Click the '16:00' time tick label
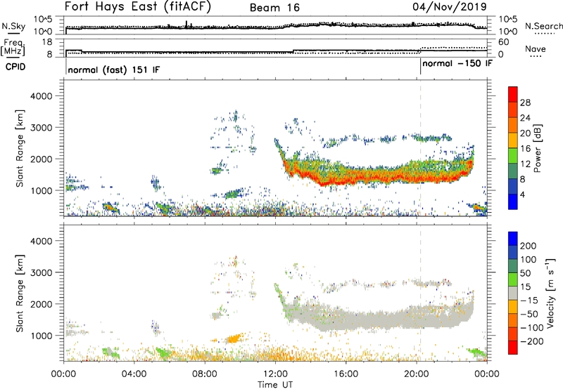This screenshot has height=389, width=563. click(x=346, y=374)
